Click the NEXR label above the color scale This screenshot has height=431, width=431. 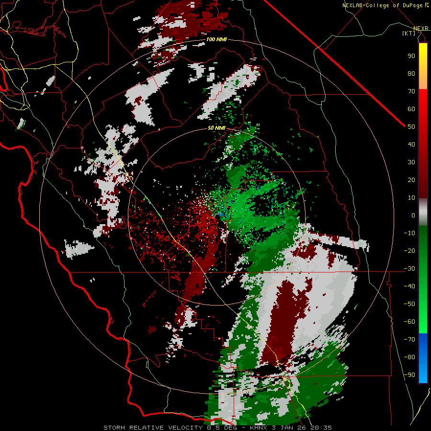[420, 28]
